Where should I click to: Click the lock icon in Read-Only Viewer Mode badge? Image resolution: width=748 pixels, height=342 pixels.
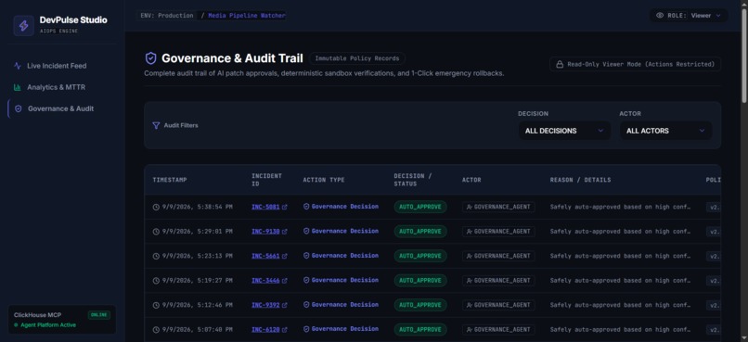click(561, 64)
